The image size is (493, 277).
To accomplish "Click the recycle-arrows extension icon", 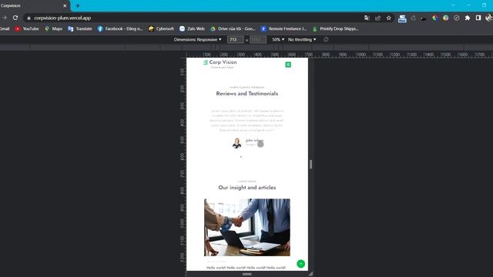I will 413,18.
